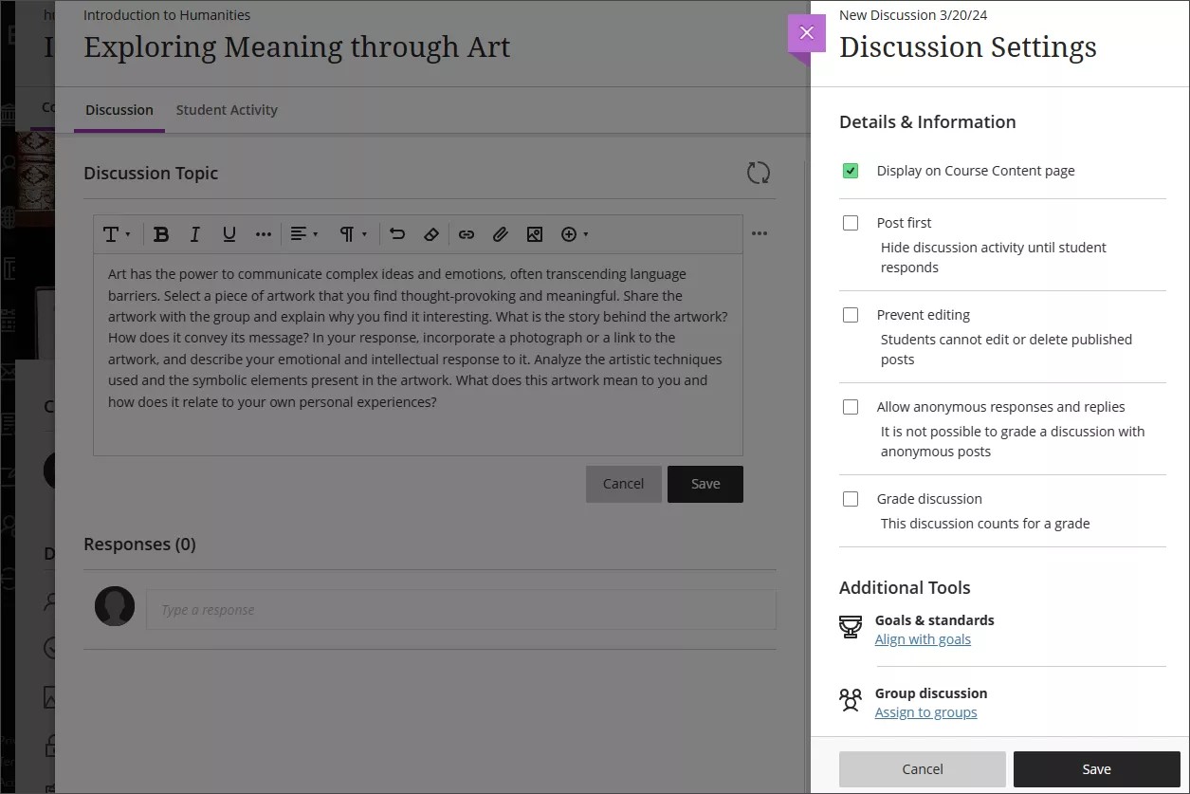Click the refresh icon near Discussion Topic
The height and width of the screenshot is (794, 1190).
pos(757,173)
